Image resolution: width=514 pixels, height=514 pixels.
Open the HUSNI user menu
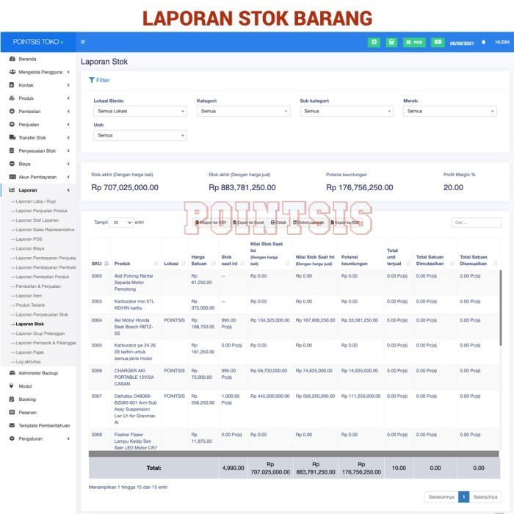click(502, 43)
